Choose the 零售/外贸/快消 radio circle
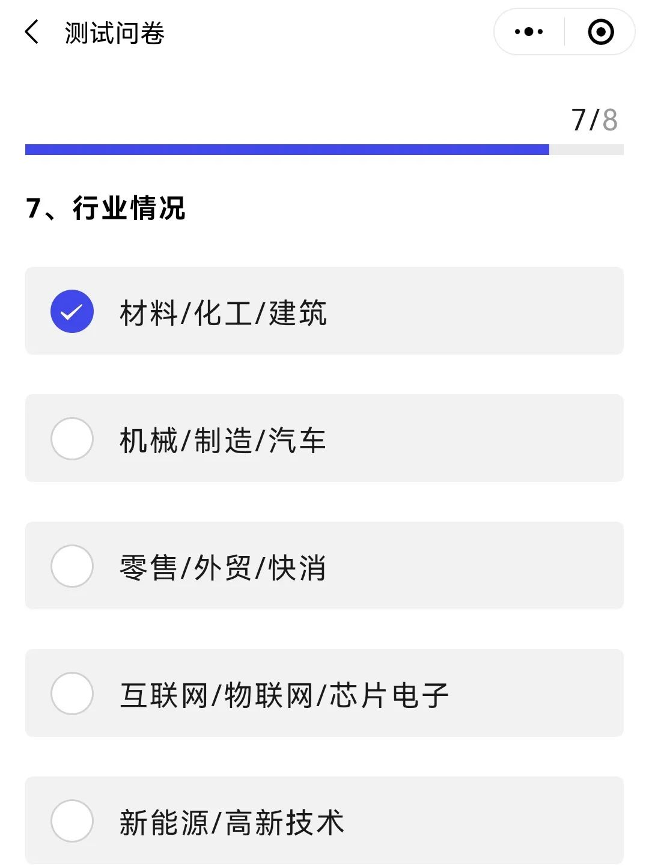Image resolution: width=649 pixels, height=866 pixels. 72,566
